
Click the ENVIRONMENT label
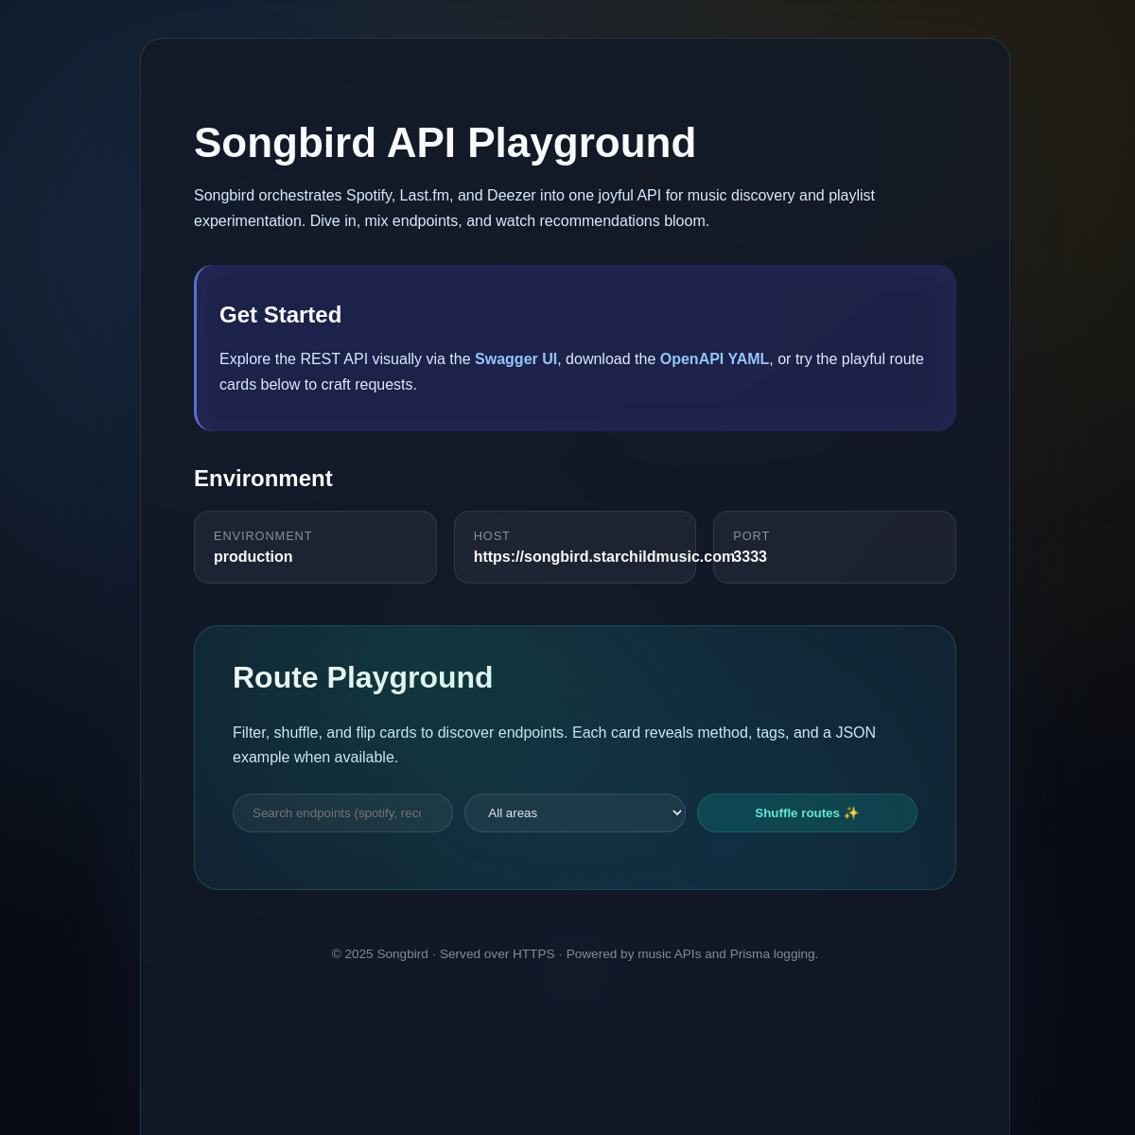pyautogui.click(x=263, y=536)
